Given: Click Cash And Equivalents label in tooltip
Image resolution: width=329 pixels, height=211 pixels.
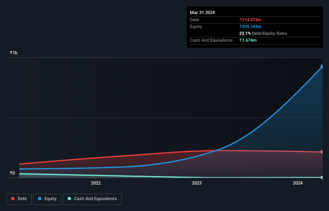Looking at the screenshot, I should (x=211, y=40).
